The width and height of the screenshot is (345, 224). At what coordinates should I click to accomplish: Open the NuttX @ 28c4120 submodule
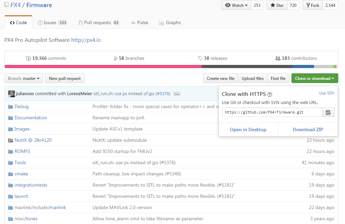(33, 140)
